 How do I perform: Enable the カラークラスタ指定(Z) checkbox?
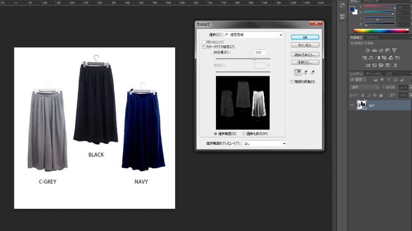204,47
